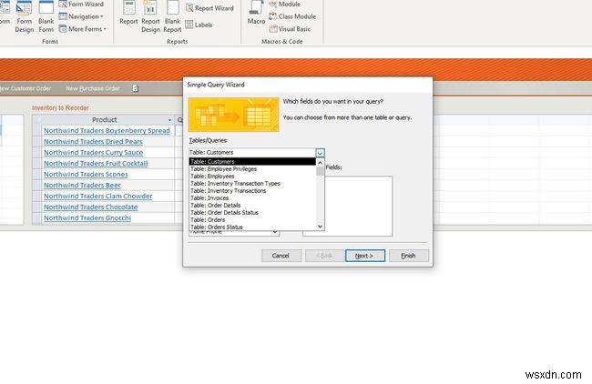The image size is (592, 384).
Task: Click Cancel in the Simple Query Wizard
Action: (x=281, y=256)
